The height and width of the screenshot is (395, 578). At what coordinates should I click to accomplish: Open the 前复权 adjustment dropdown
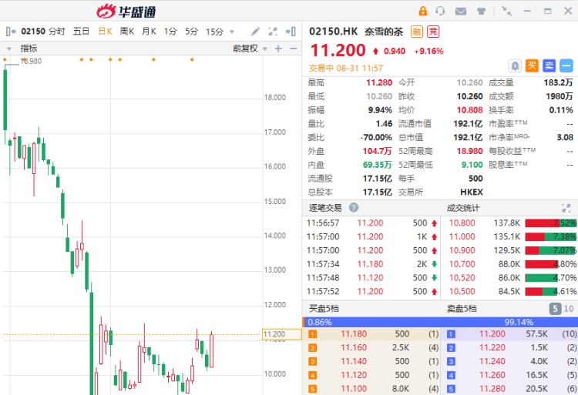pyautogui.click(x=264, y=49)
